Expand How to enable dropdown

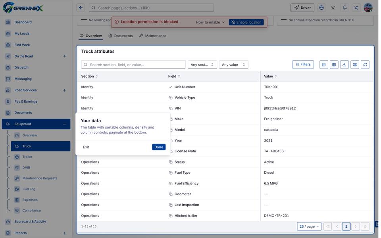click(x=210, y=22)
